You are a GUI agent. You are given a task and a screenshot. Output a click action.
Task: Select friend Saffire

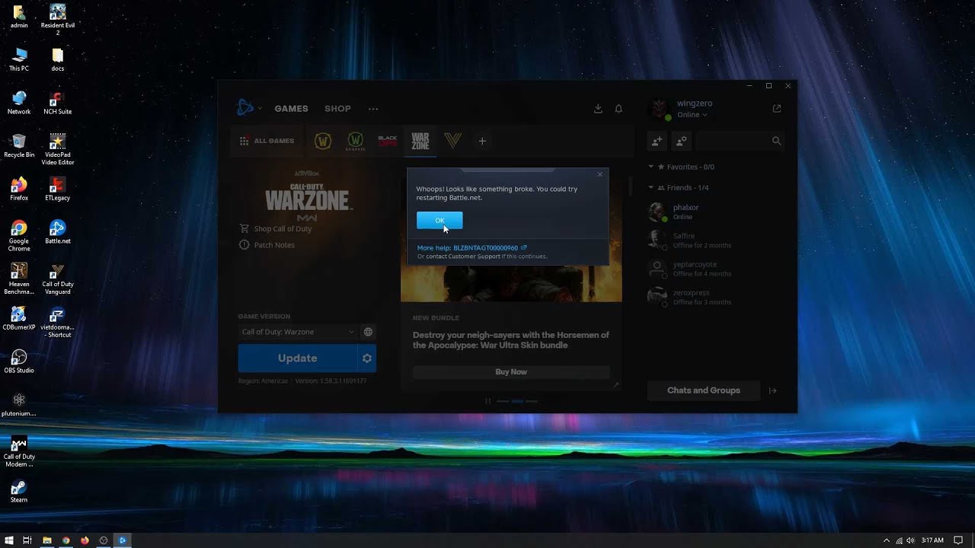[x=716, y=241]
